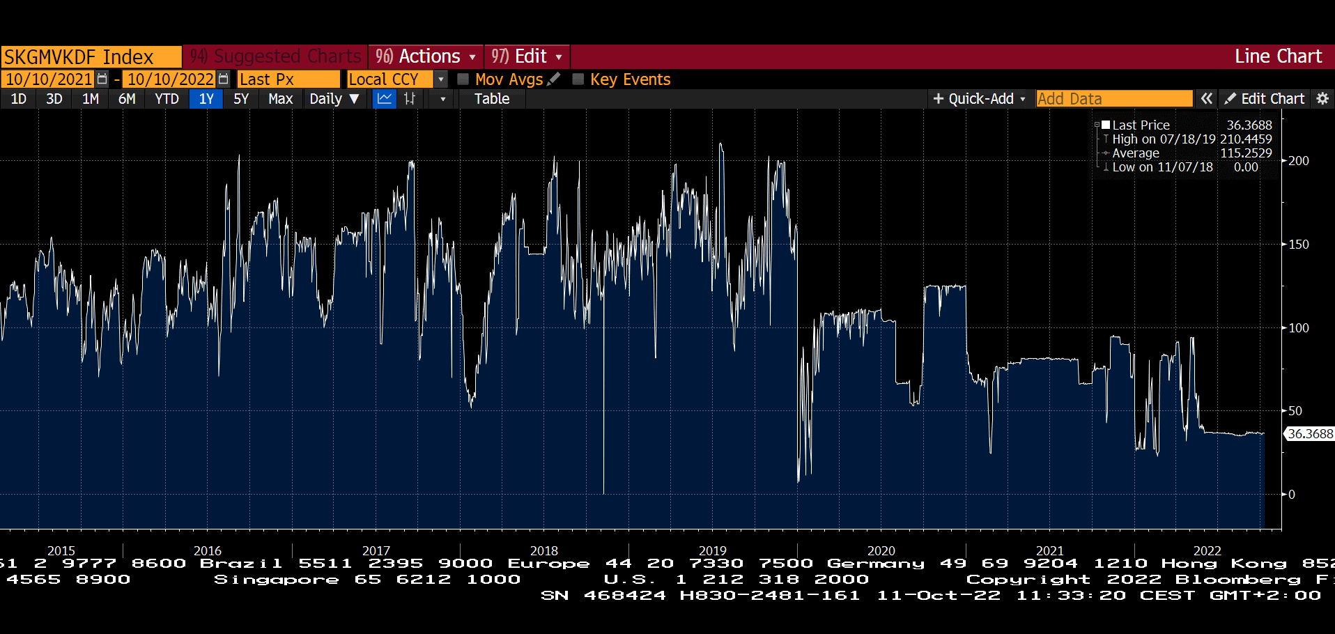Collapse the legend tree using the minus box
1335x634 pixels.
coord(1097,125)
